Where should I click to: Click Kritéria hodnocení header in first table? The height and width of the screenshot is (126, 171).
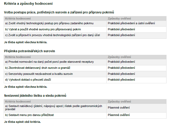(18, 18)
